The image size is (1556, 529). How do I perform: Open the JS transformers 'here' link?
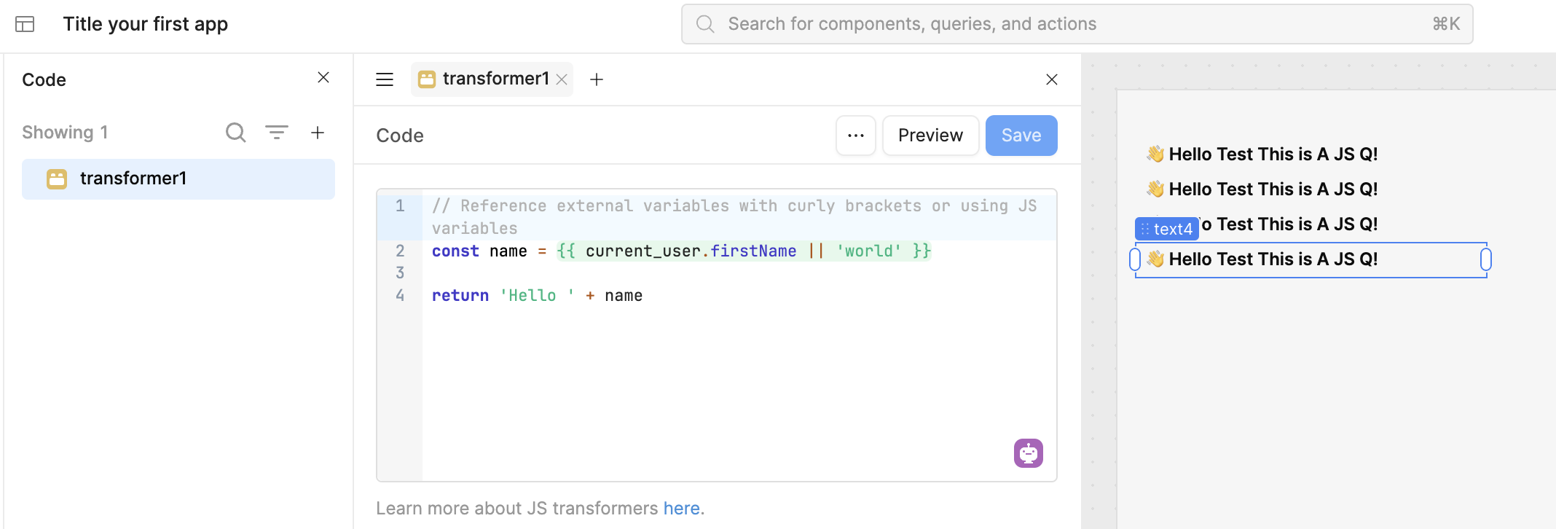[681, 509]
